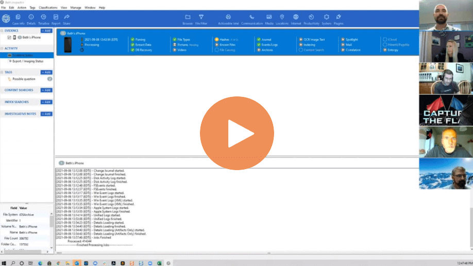The width and height of the screenshot is (473, 266).
Task: Click Add button next to Content Searches
Action: click(46, 90)
